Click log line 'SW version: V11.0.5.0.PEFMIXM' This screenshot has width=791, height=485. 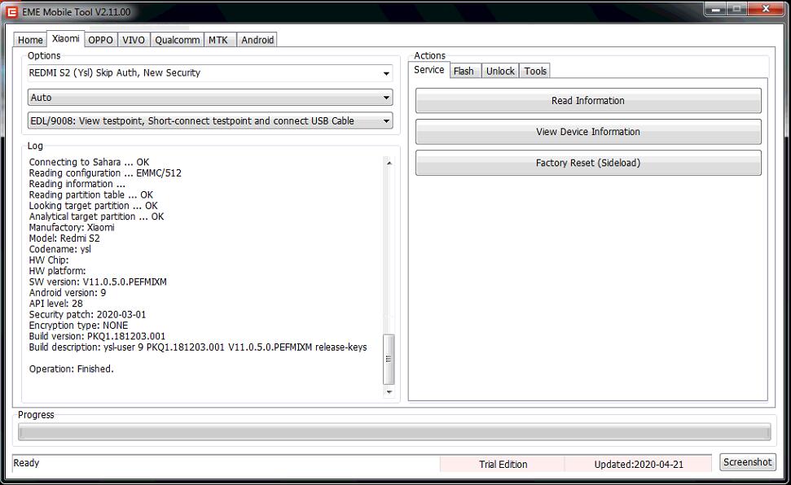[x=98, y=282]
